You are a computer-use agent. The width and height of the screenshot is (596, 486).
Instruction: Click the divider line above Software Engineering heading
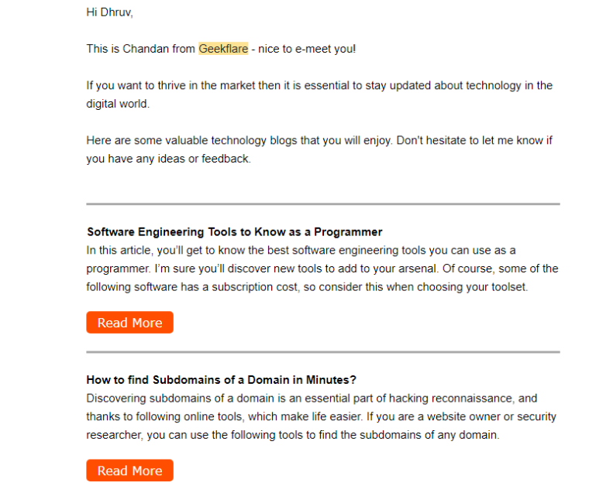pyautogui.click(x=323, y=204)
